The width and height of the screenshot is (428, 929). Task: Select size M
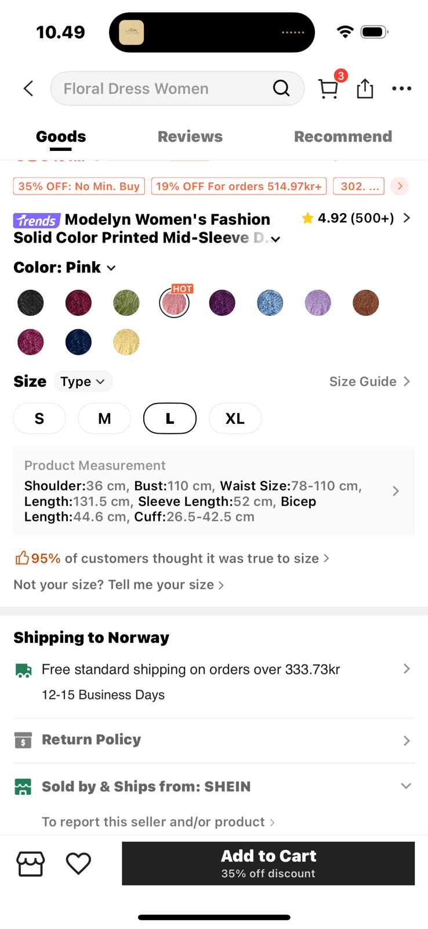tap(104, 418)
